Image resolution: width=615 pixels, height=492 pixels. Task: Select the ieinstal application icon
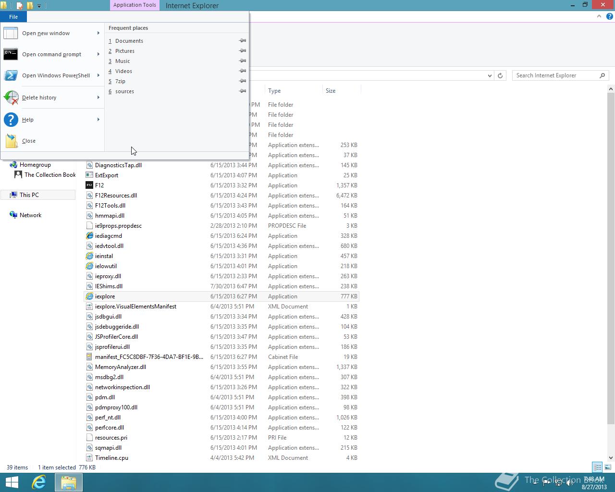(x=89, y=256)
